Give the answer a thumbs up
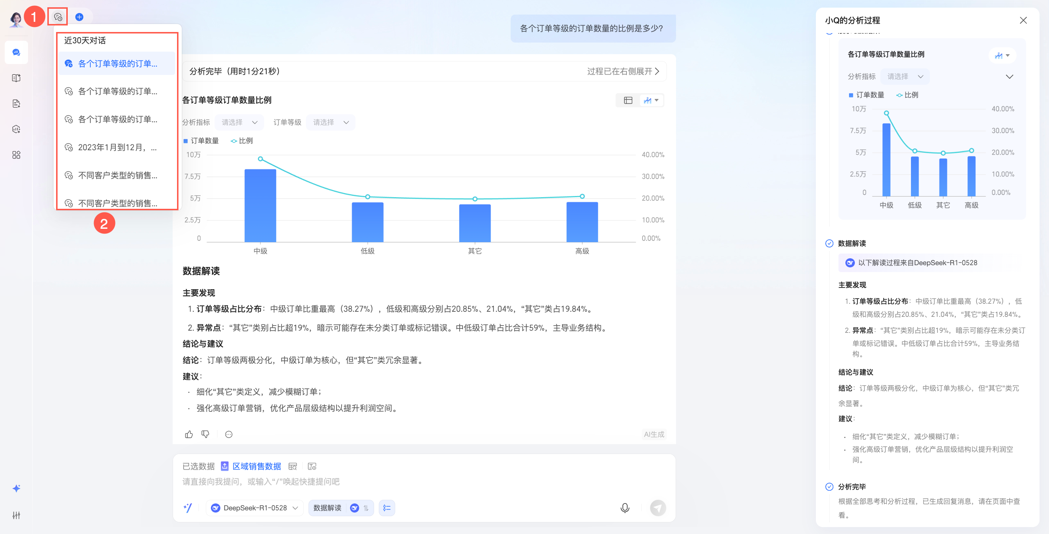The height and width of the screenshot is (534, 1049). pyautogui.click(x=189, y=434)
